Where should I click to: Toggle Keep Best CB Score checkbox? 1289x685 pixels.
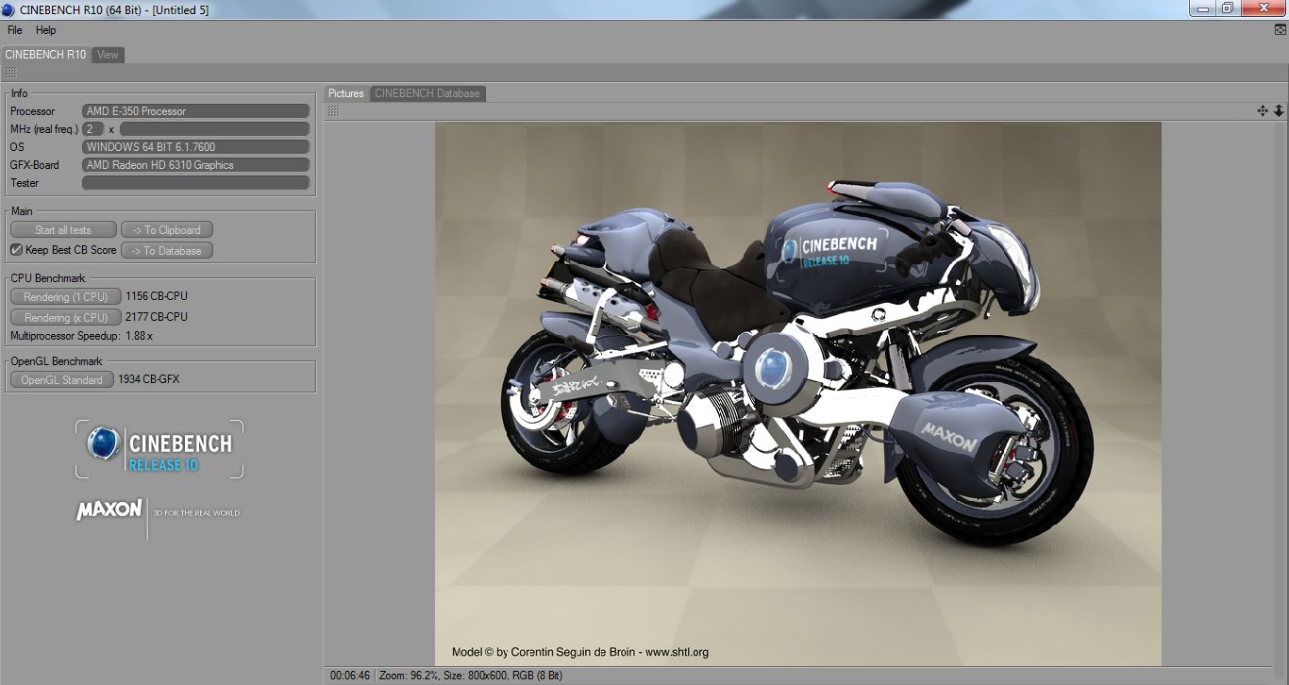(16, 250)
